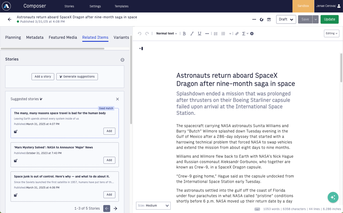Viewport: 343px width, 213px height.
Task: Click the '1053 words' count in status bar
Action: (x=271, y=209)
